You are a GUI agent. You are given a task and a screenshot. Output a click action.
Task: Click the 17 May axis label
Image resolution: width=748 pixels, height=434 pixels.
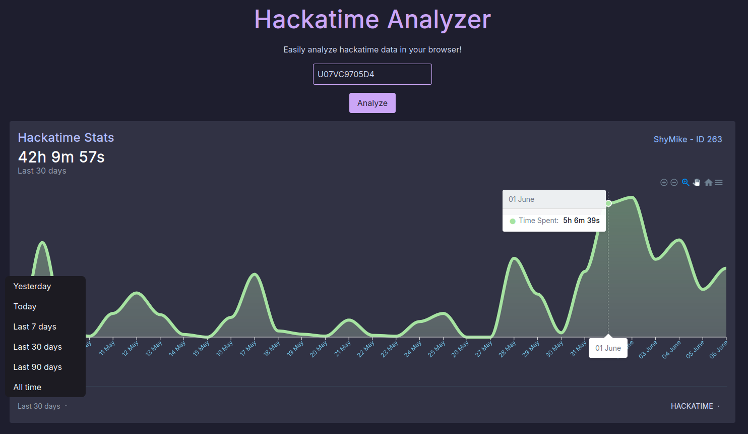(248, 348)
